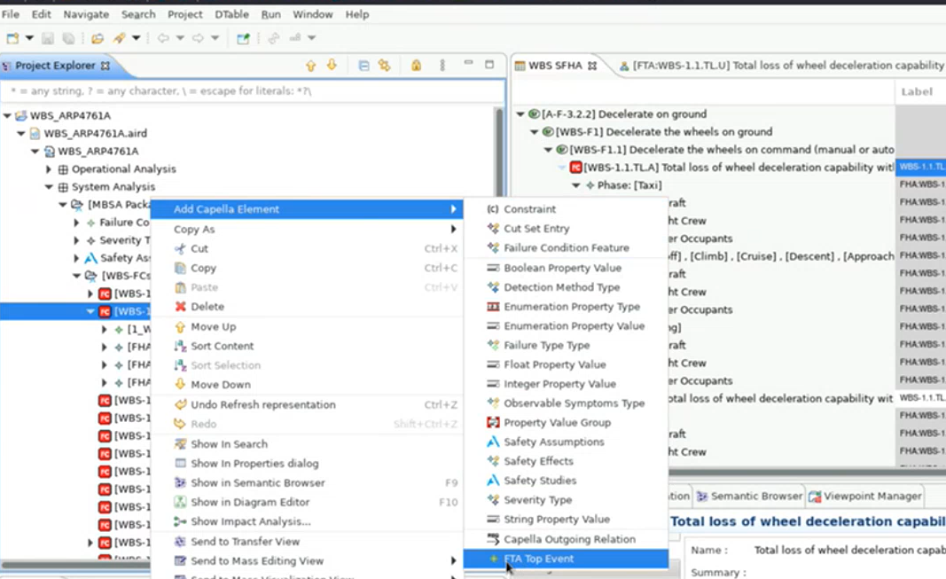Screen dimensions: 946x579
Task: Click the Save toolbar icon
Action: click(47, 38)
